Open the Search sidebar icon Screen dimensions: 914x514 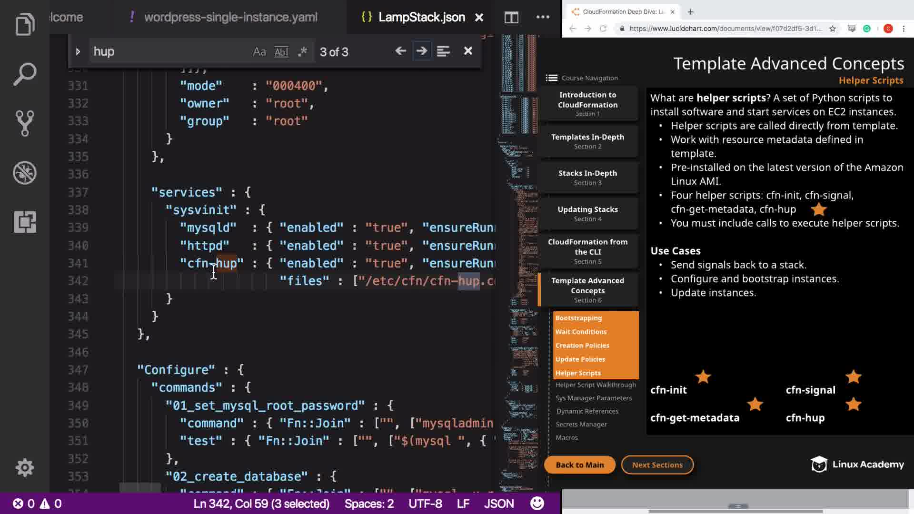click(x=25, y=74)
